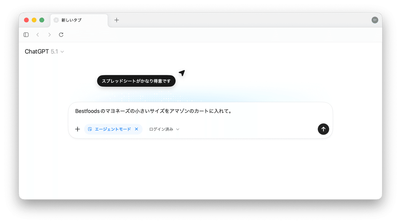This screenshot has height=224, width=401.
Task: Remove エージェントモード with its X
Action: [137, 129]
